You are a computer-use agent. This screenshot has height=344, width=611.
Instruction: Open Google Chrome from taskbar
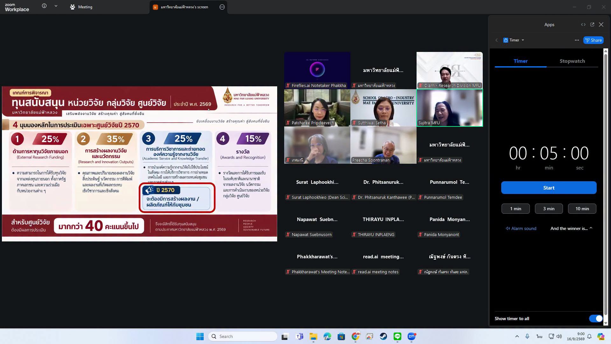pyautogui.click(x=355, y=336)
